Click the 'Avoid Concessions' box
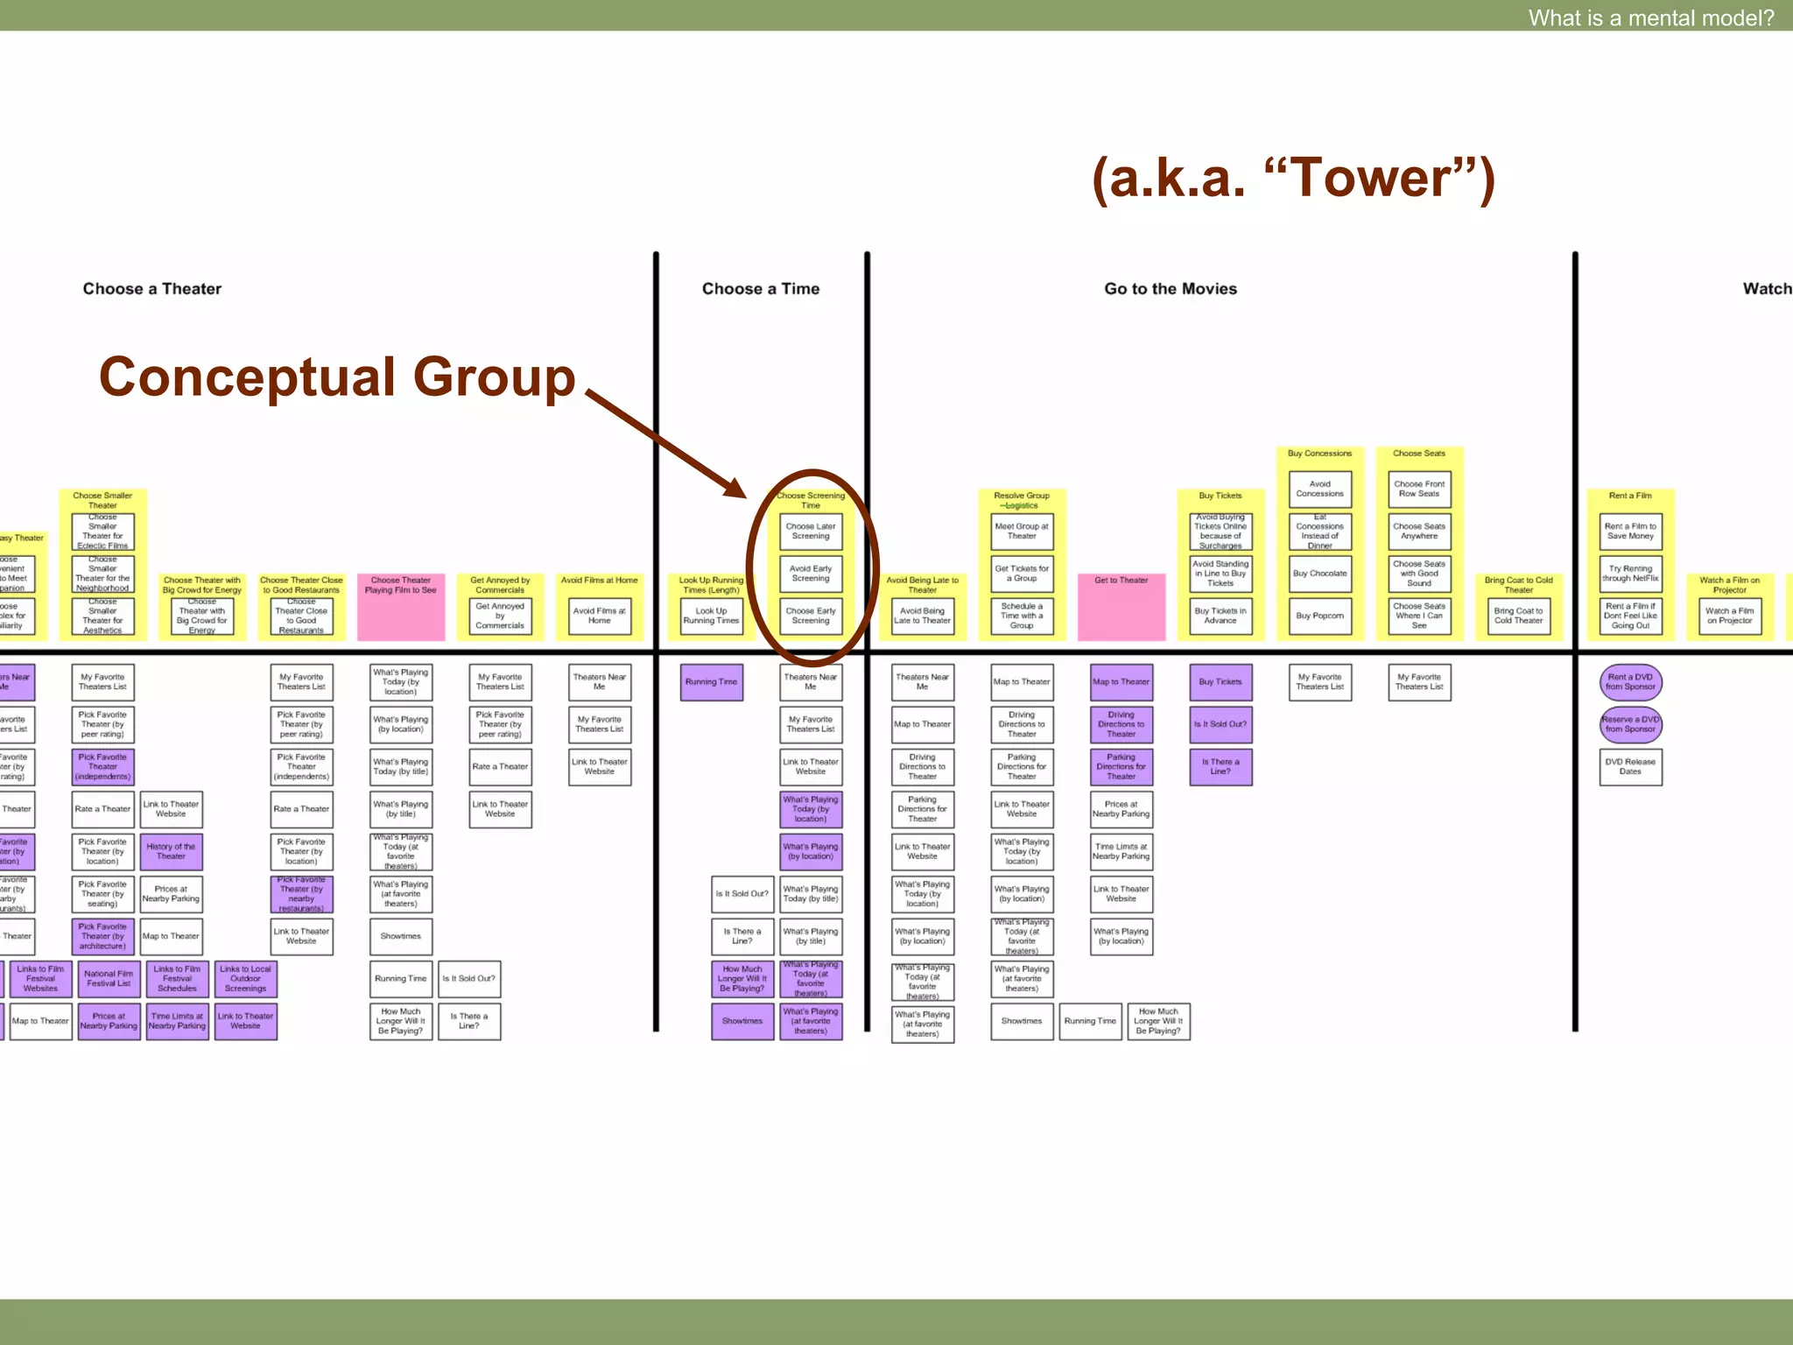The width and height of the screenshot is (1793, 1345). click(1320, 489)
